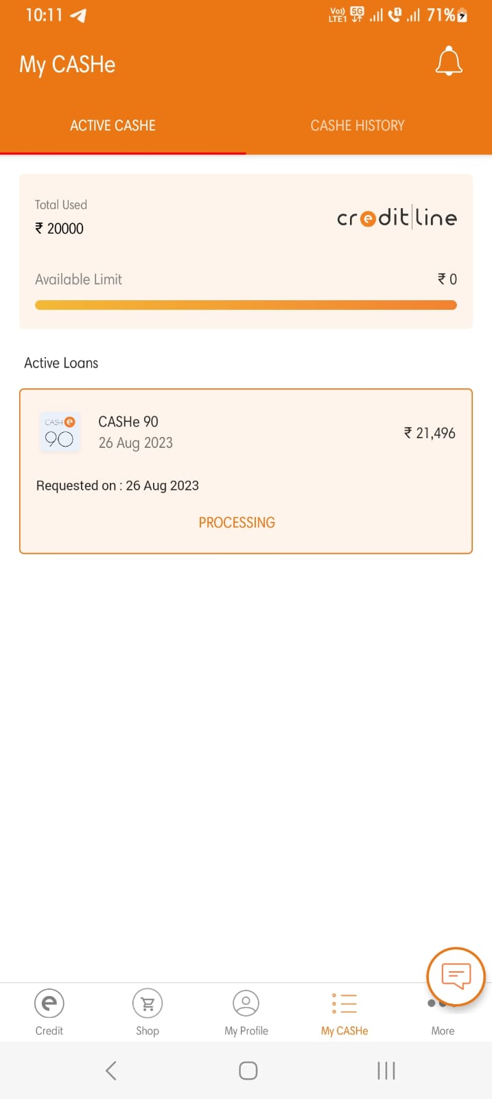Tap the My CASHe page title
This screenshot has height=1099, width=492.
click(x=67, y=65)
